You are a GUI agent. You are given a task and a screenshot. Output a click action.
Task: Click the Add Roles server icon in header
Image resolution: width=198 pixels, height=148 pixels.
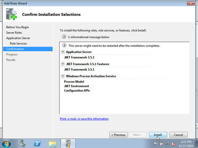click(x=11, y=14)
